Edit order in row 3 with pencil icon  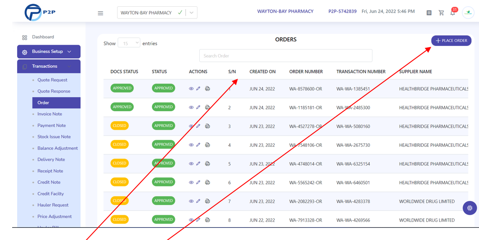(x=198, y=126)
